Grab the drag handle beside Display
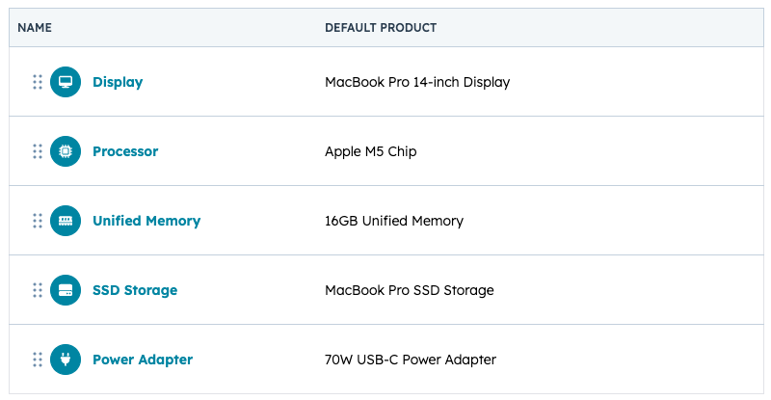Viewport: 771px width, 400px height. pos(38,82)
